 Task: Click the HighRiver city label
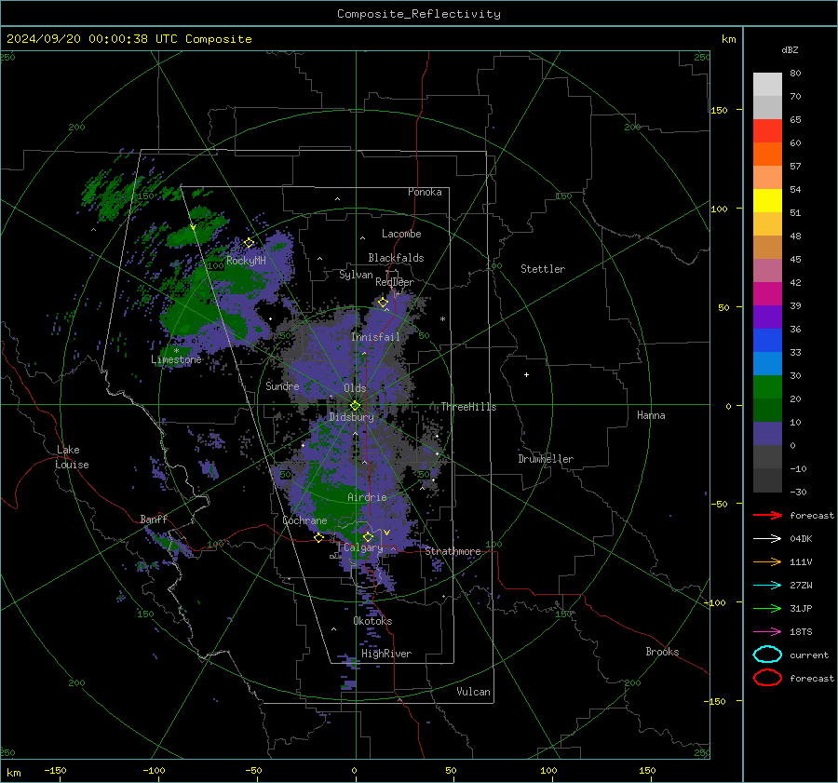[x=386, y=654]
